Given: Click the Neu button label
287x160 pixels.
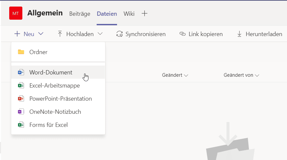Looking at the screenshot, I should [29, 34].
